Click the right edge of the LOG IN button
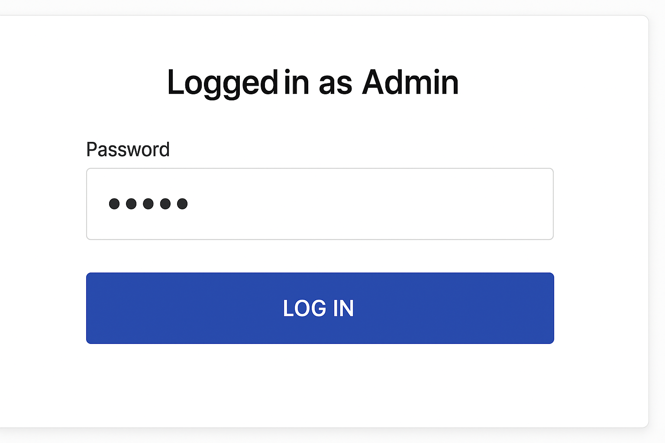This screenshot has height=443, width=665. click(546, 308)
